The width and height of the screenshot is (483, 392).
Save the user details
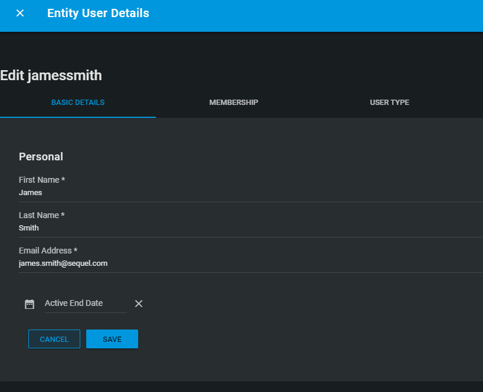pyautogui.click(x=112, y=339)
